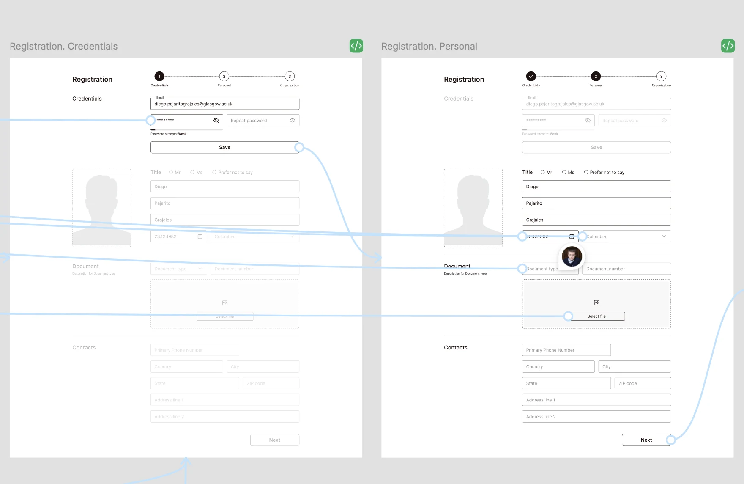Image resolution: width=744 pixels, height=484 pixels.
Task: Select frame title 'Registration. Credentials'
Action: (64, 46)
